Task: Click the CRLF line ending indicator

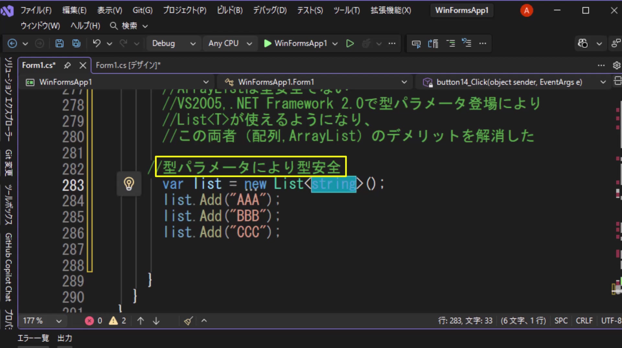Action: [584, 321]
